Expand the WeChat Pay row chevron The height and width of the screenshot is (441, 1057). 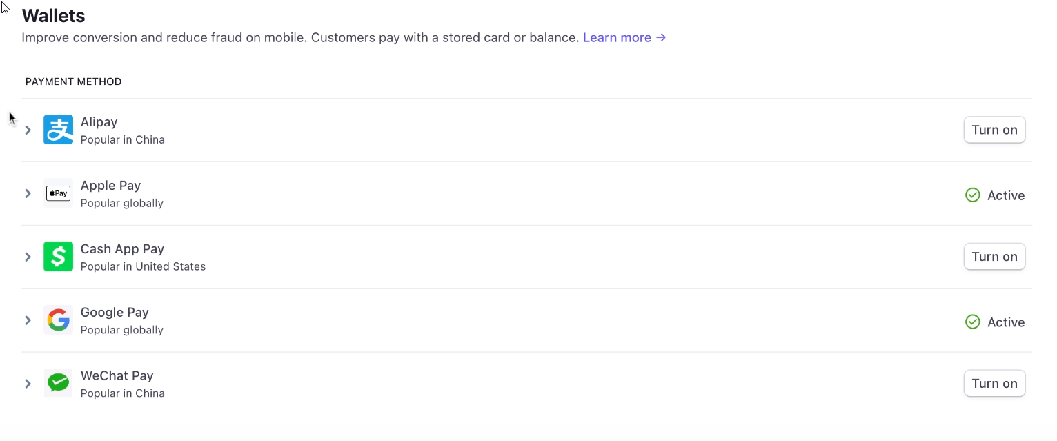point(28,384)
